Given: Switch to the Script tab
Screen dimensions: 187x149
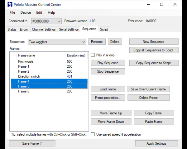Looking at the screenshot, I should point(104,29).
